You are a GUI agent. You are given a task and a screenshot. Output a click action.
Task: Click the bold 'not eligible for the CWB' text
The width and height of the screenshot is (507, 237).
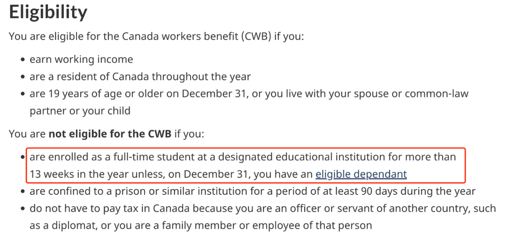point(110,133)
